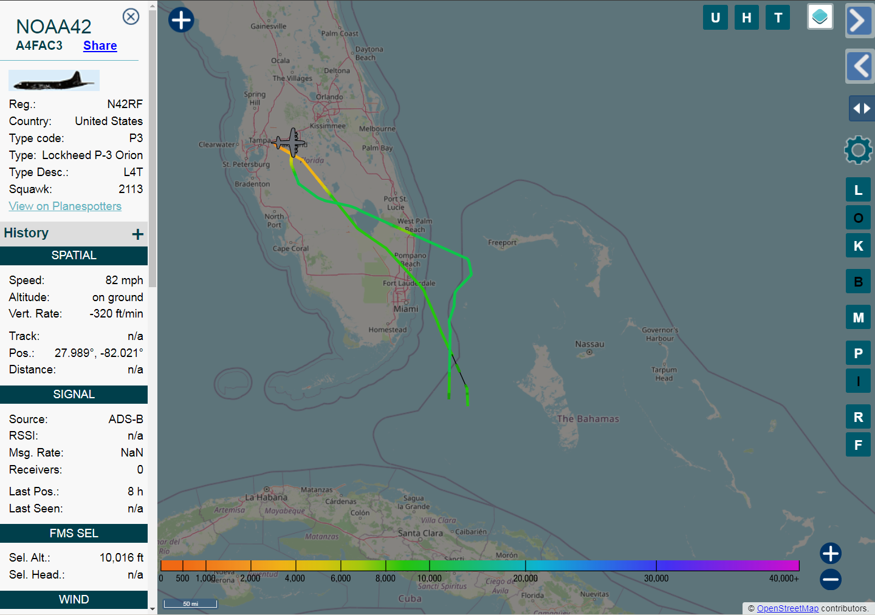The image size is (875, 615).
Task: Click the Nassau city label on the map
Action: [589, 344]
